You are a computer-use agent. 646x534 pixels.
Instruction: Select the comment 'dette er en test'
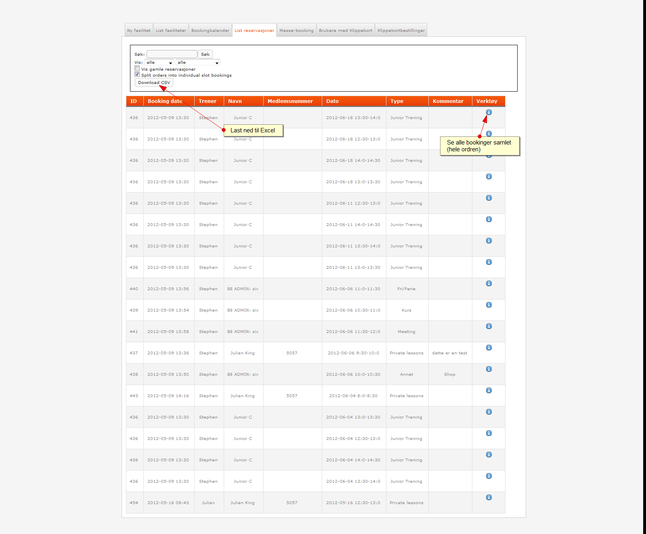coord(450,353)
